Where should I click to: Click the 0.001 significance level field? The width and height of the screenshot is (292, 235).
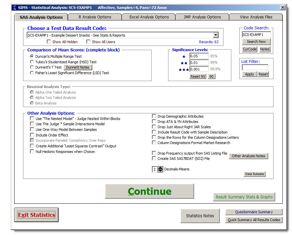coord(199,69)
